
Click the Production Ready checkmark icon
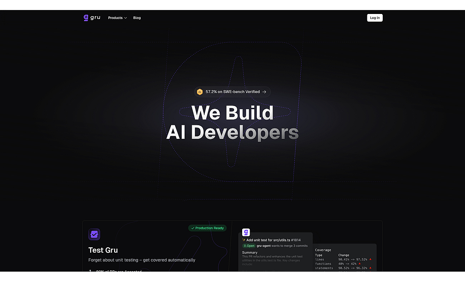pos(193,228)
